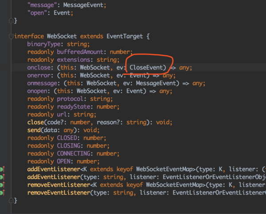266x214 pixels.
Task: Click the extends keyword in the interface declaration
Action: pyautogui.click(x=92, y=36)
